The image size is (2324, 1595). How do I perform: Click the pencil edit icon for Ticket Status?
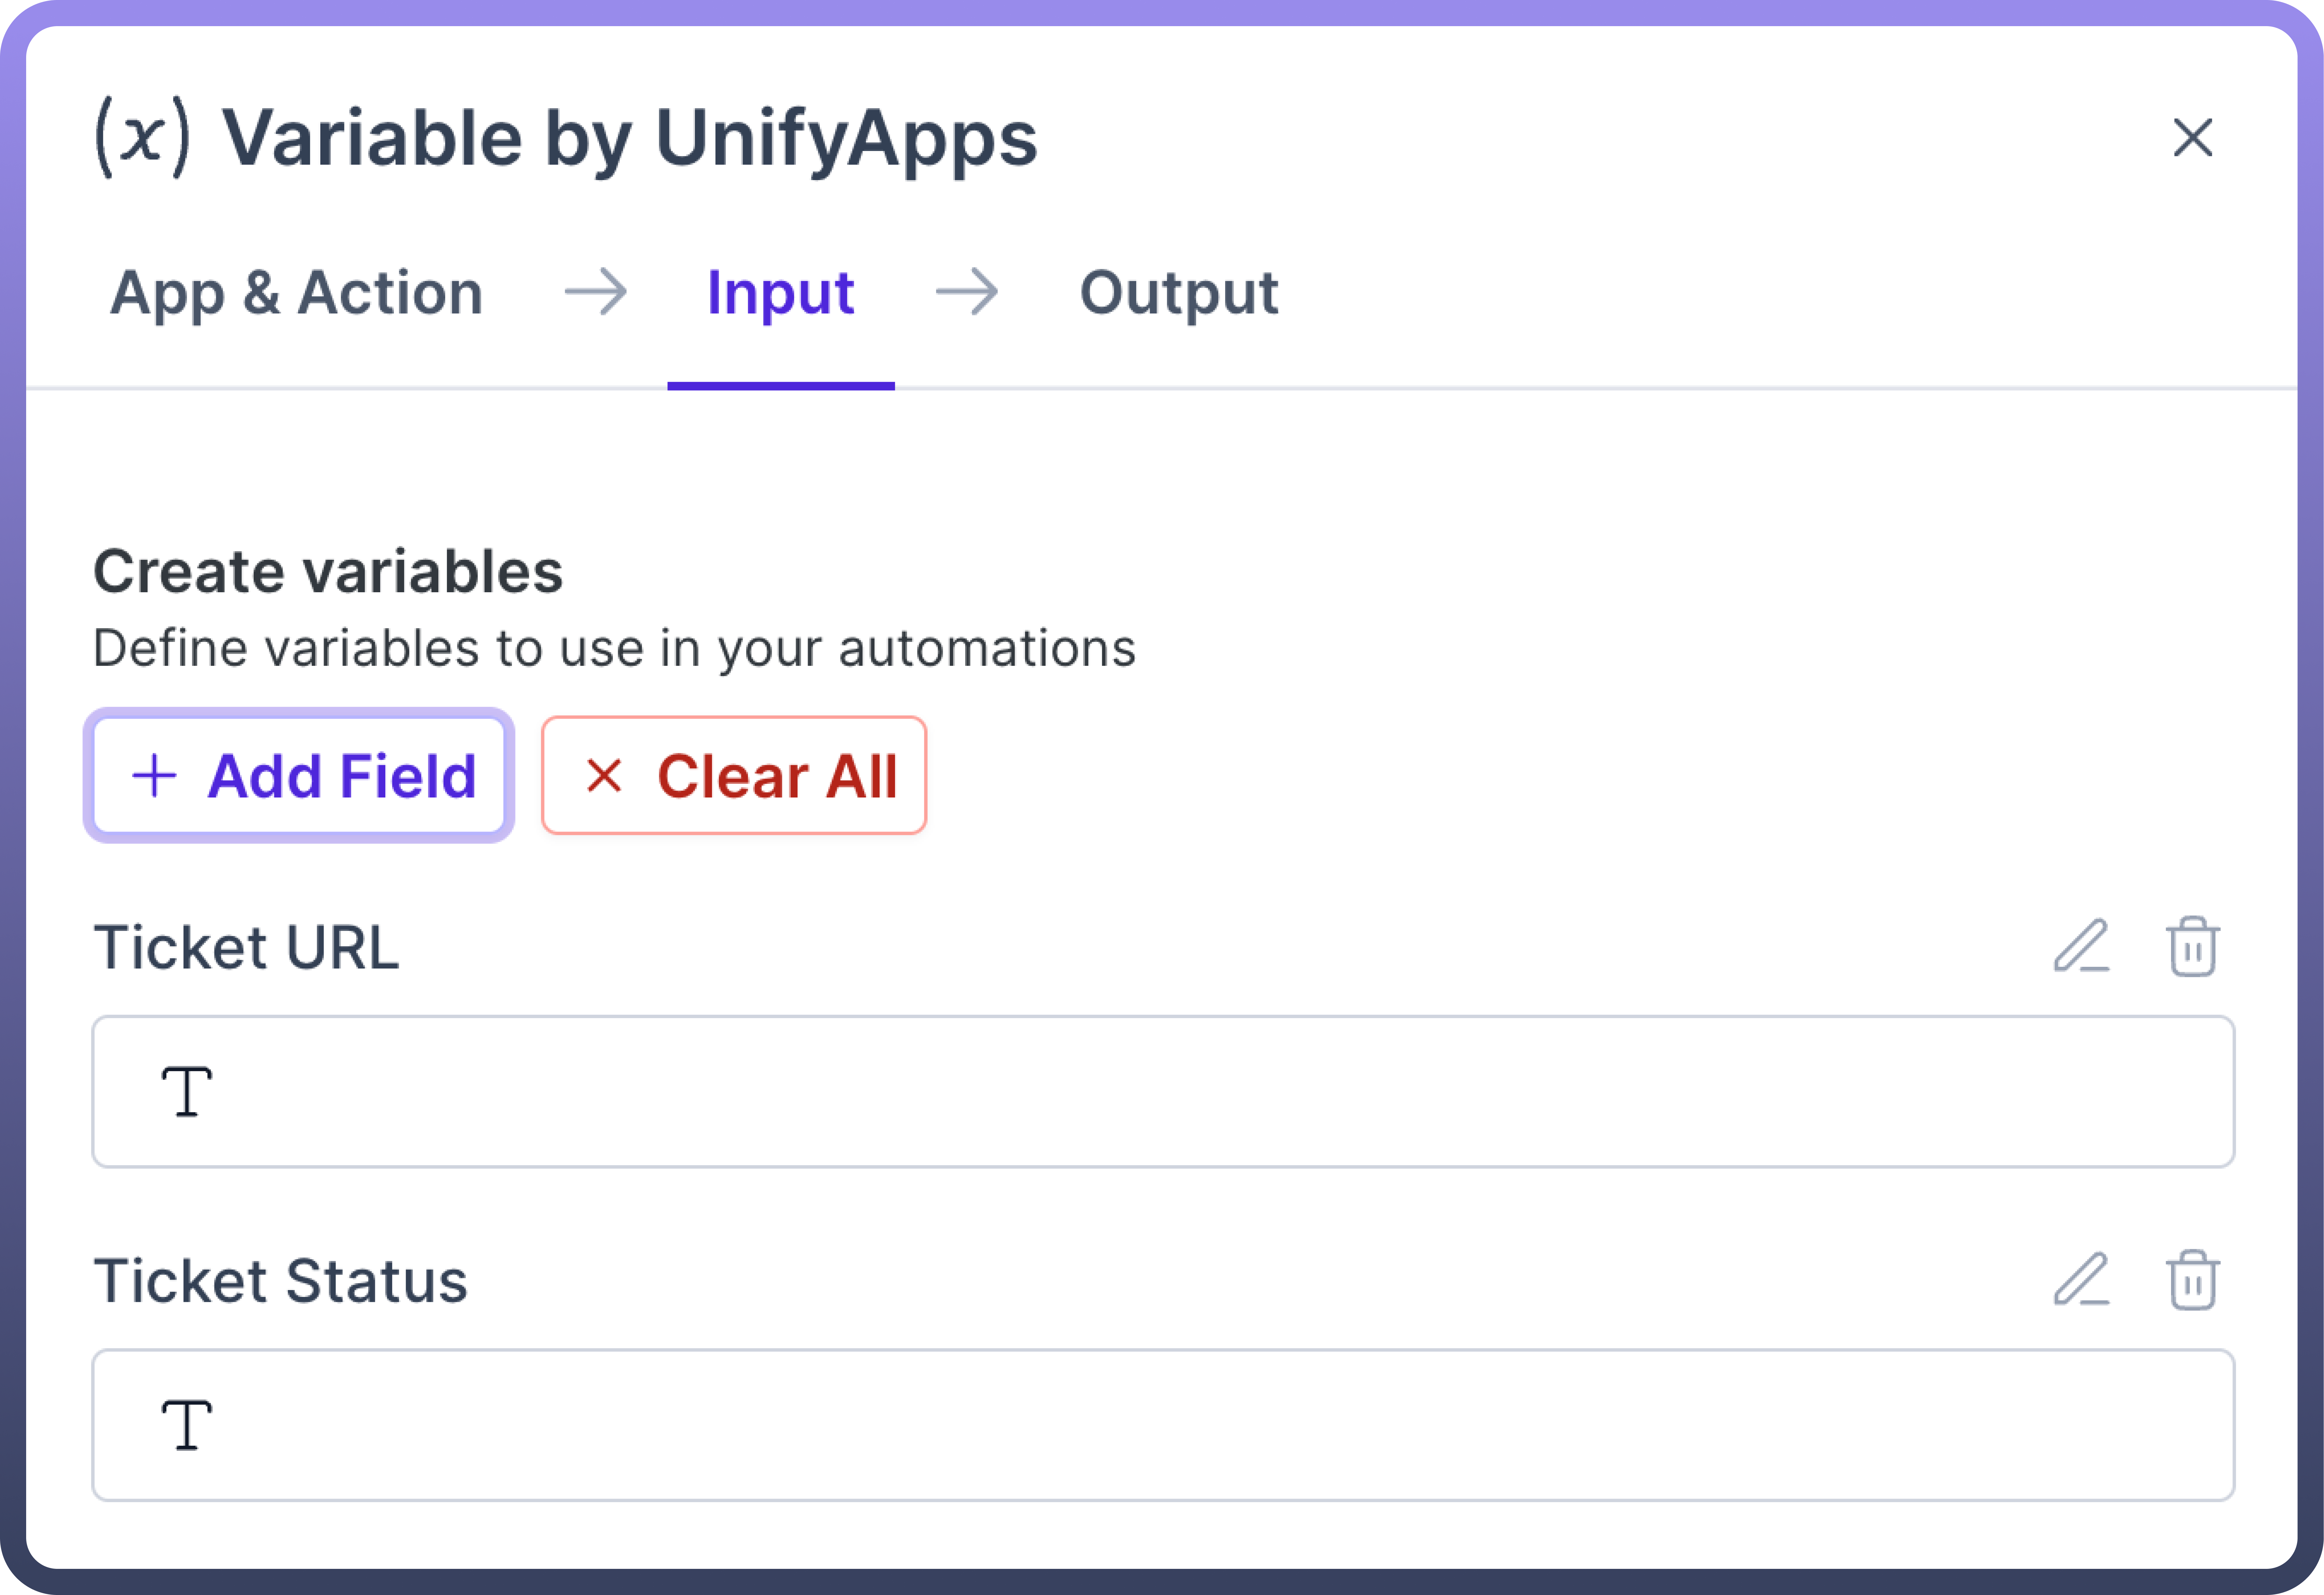click(x=2081, y=1280)
